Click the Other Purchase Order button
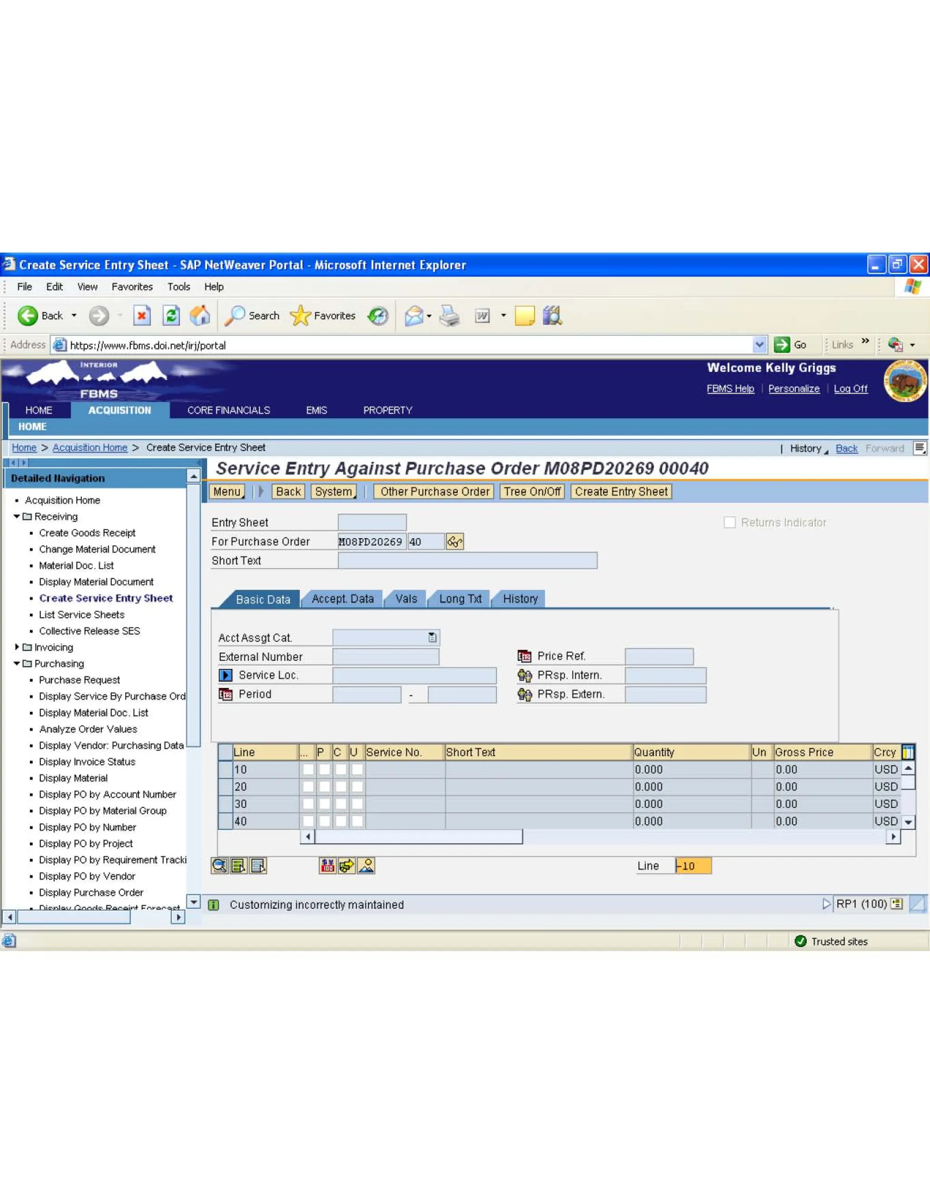The height and width of the screenshot is (1203, 930). [435, 491]
